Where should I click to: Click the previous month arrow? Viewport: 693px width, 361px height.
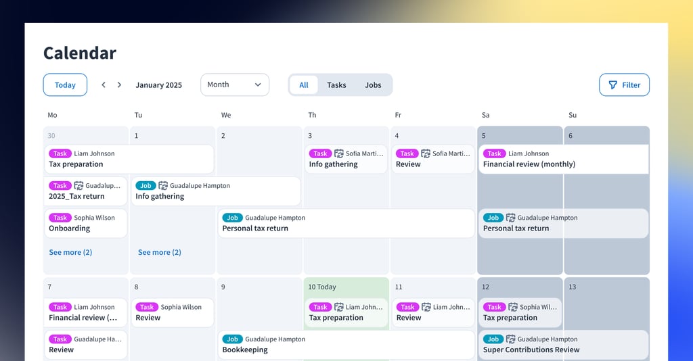pos(104,85)
